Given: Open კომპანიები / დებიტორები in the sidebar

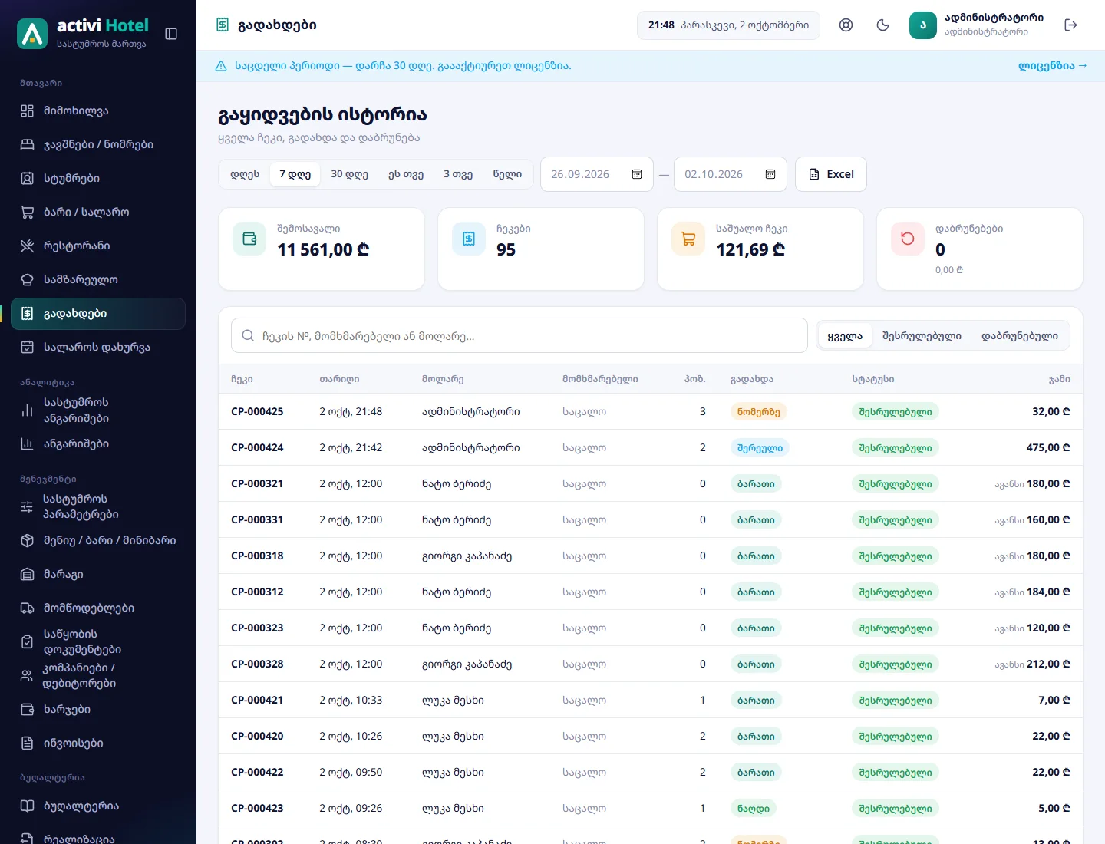Looking at the screenshot, I should point(98,675).
